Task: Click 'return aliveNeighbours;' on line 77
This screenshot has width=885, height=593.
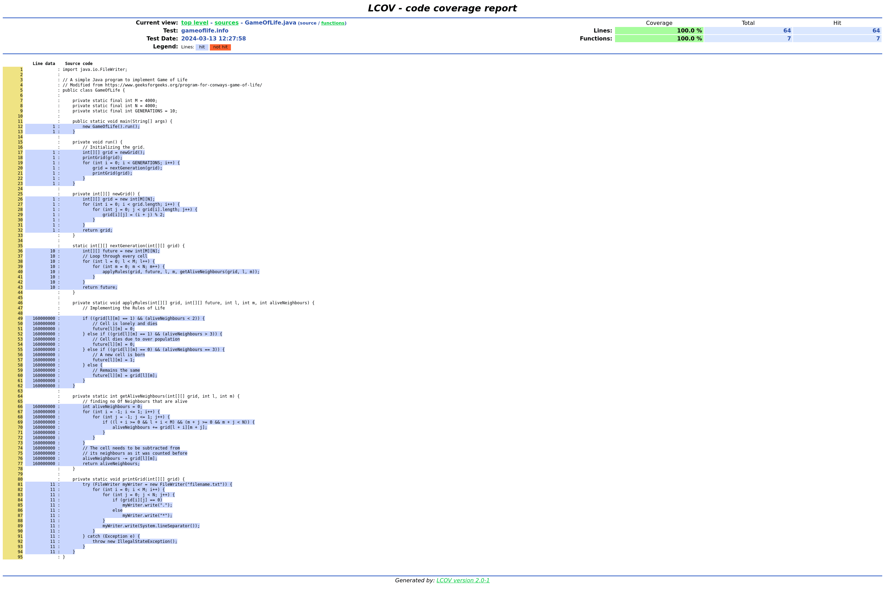Action: point(111,464)
